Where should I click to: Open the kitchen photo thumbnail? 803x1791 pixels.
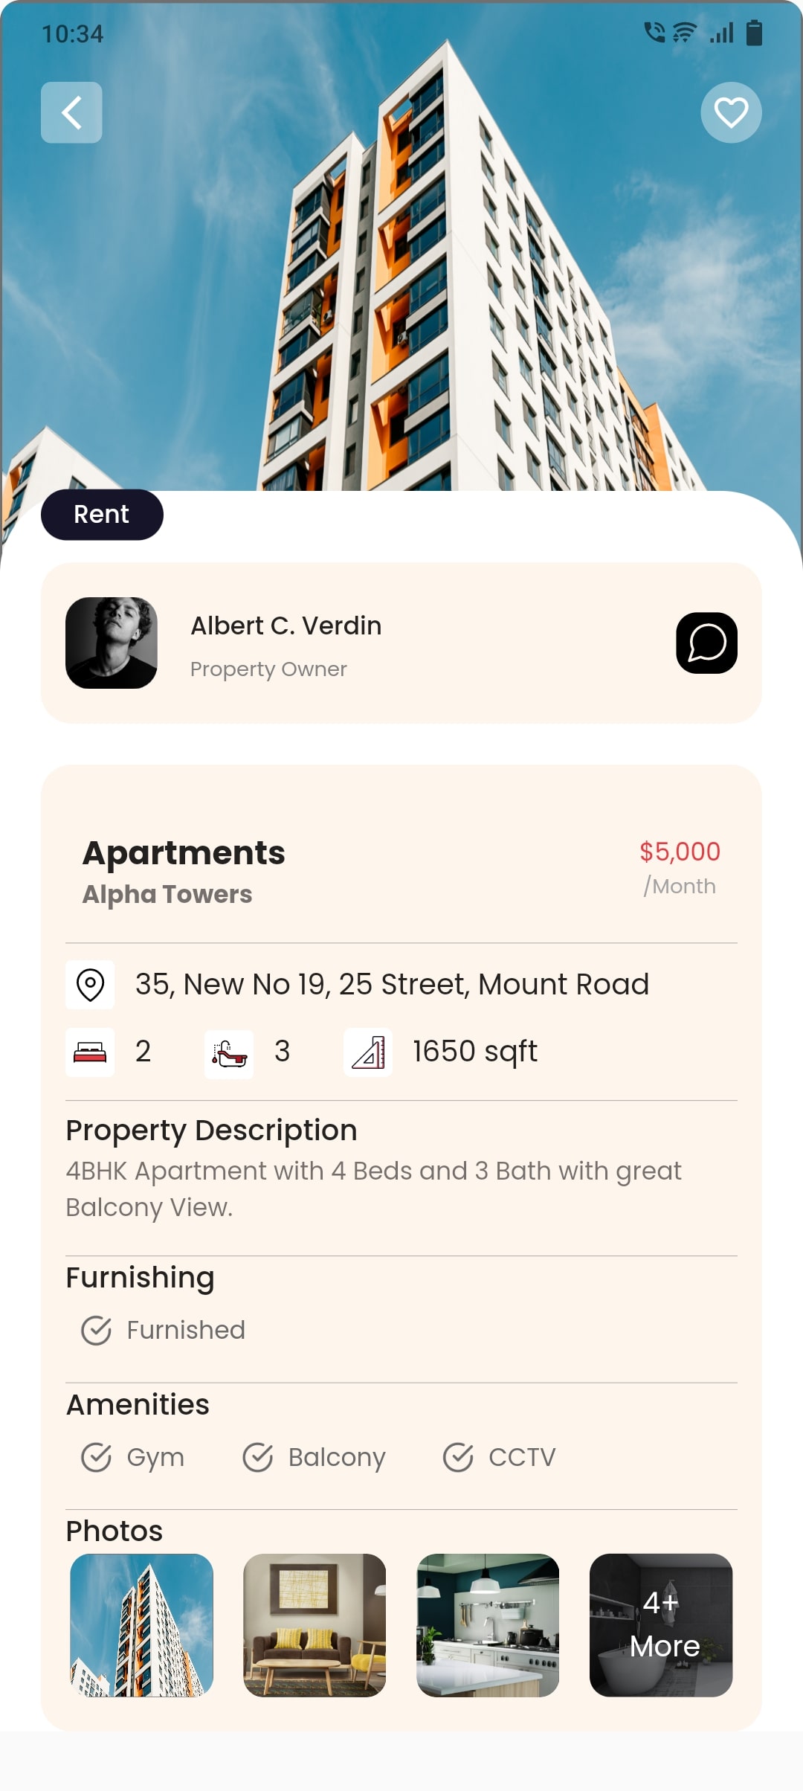point(488,1625)
